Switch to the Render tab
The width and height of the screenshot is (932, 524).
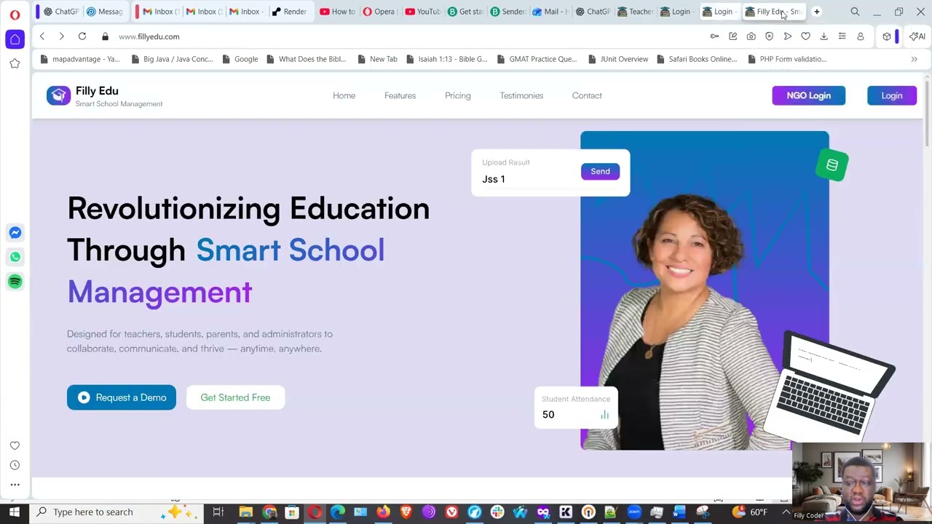tap(289, 12)
